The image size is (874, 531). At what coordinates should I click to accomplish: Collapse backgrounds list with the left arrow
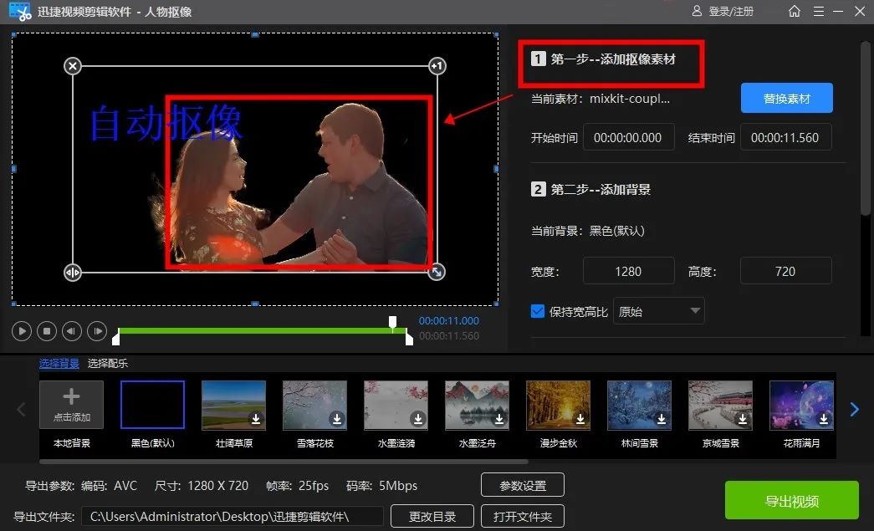tap(20, 410)
